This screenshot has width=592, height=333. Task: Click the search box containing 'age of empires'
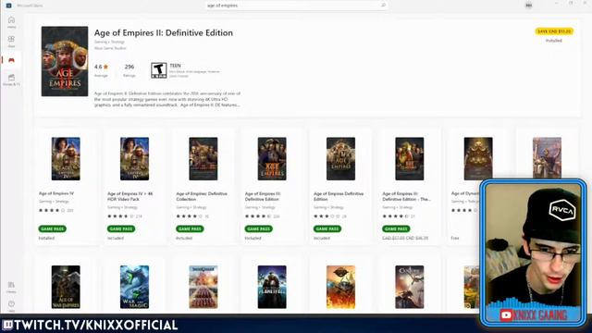296,6
